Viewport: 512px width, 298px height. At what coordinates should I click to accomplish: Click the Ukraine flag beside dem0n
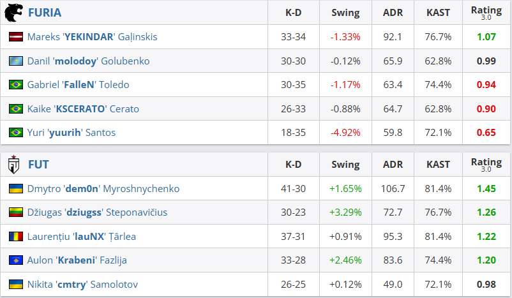(16, 189)
